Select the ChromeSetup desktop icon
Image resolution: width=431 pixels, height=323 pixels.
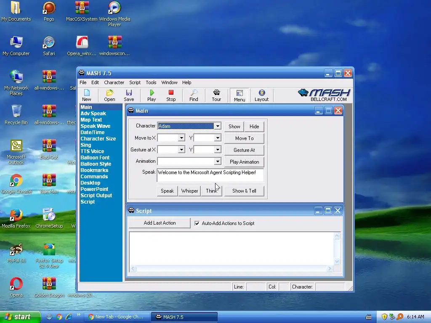49,219
